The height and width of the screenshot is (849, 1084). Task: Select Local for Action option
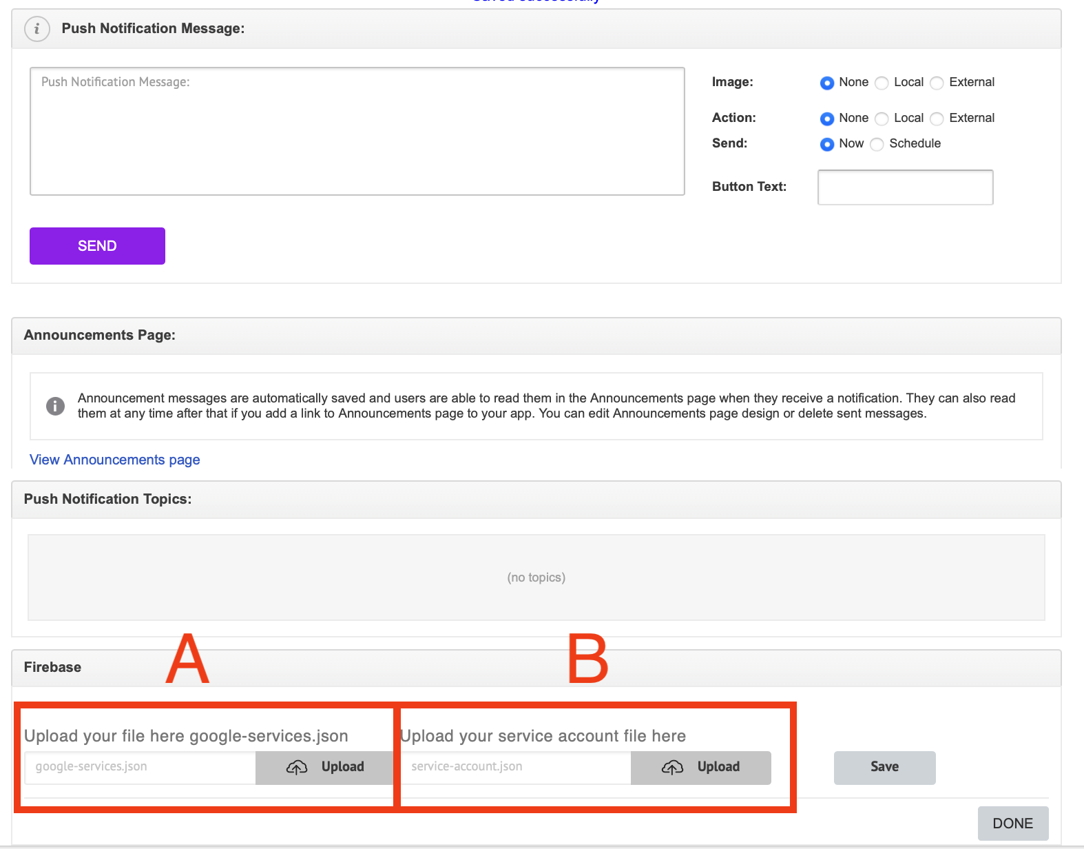point(882,119)
